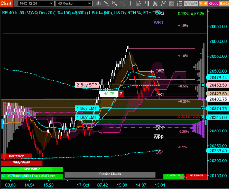Click the 13:30 time axis label
229x189 pixels.
point(122,185)
